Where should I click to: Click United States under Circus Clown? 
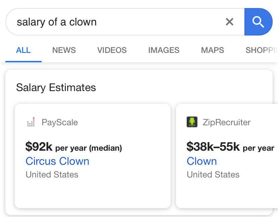pos(52,174)
